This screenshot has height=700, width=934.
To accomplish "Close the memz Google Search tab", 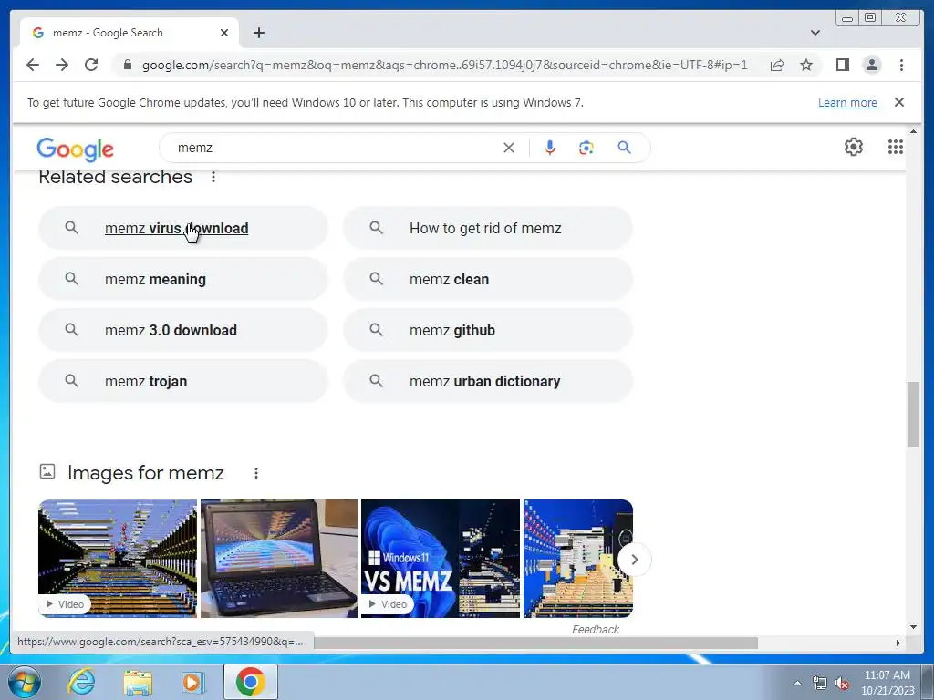I will click(224, 33).
